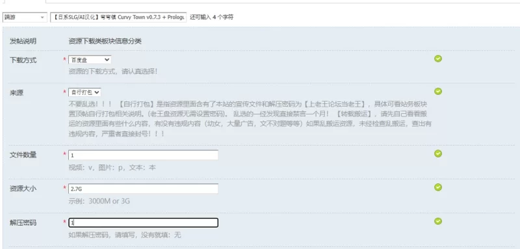Click the hint 示例：3000M or 3G

[99, 201]
